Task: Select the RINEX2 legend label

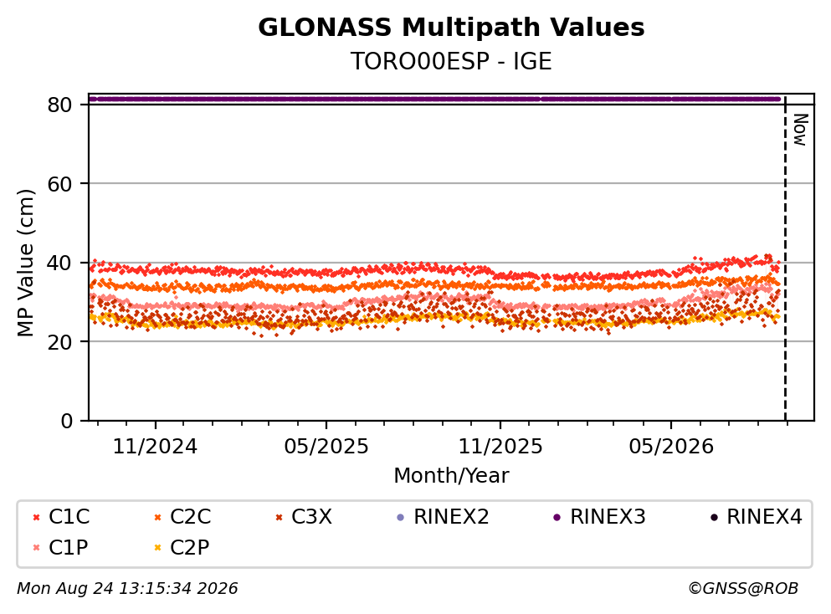Action: 451,516
